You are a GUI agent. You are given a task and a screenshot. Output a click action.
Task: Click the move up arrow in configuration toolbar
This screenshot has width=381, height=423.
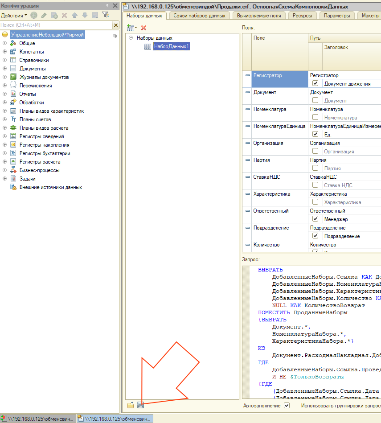click(75, 15)
